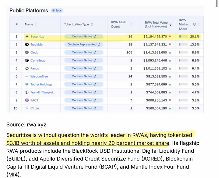
Task: Open external link icon in Tether Holdings' badge
Action: 95,84
